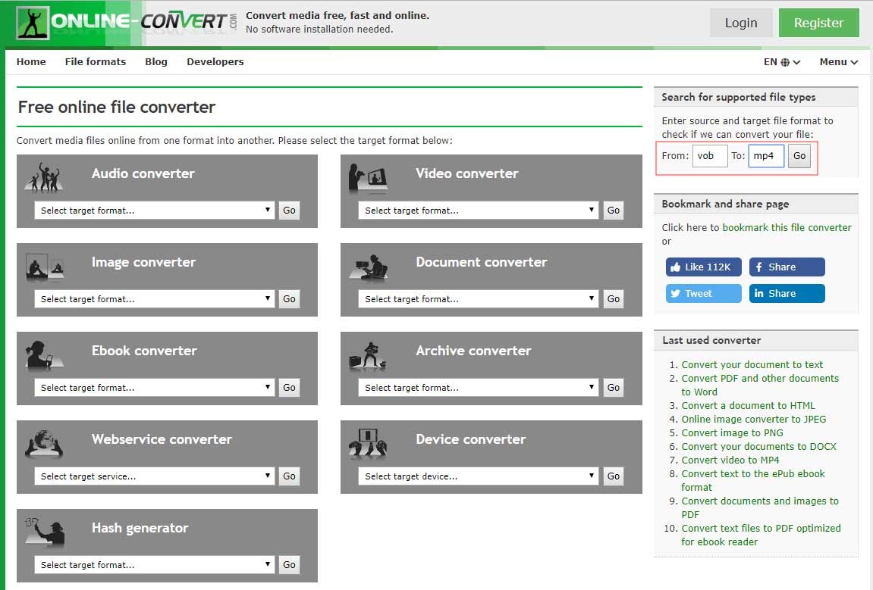Share the page on LinkedIn
Viewport: 873px width, 590px height.
point(787,294)
